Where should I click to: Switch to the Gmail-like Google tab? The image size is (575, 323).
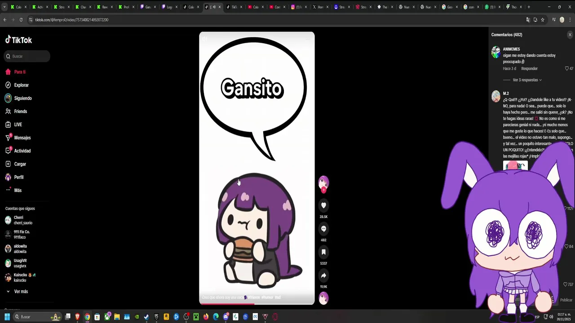click(x=450, y=7)
